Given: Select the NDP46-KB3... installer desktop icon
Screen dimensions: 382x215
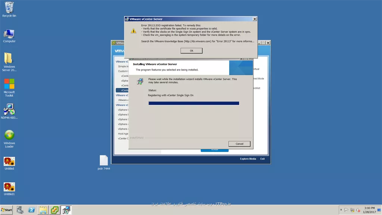Looking at the screenshot, I should pos(9,111).
